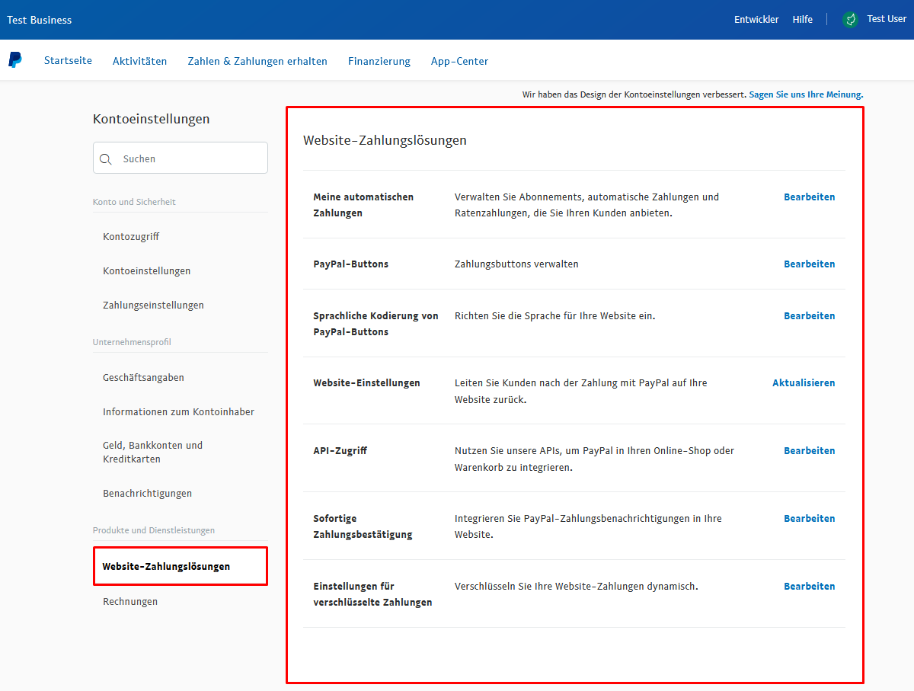This screenshot has height=691, width=914.
Task: Click the PayPal-Buttons row label
Action: coord(351,264)
